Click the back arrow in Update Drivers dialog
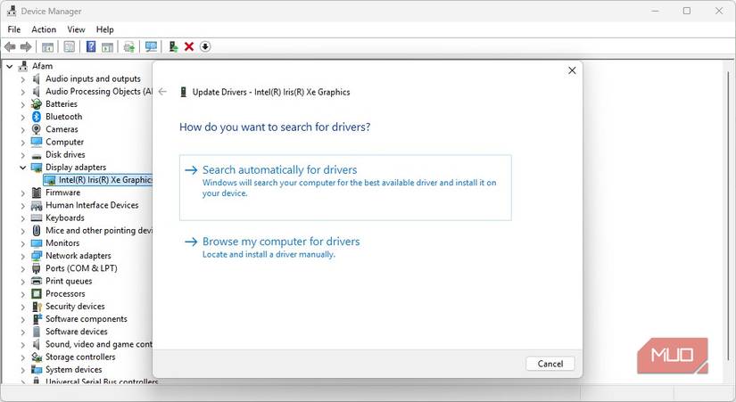 (163, 92)
